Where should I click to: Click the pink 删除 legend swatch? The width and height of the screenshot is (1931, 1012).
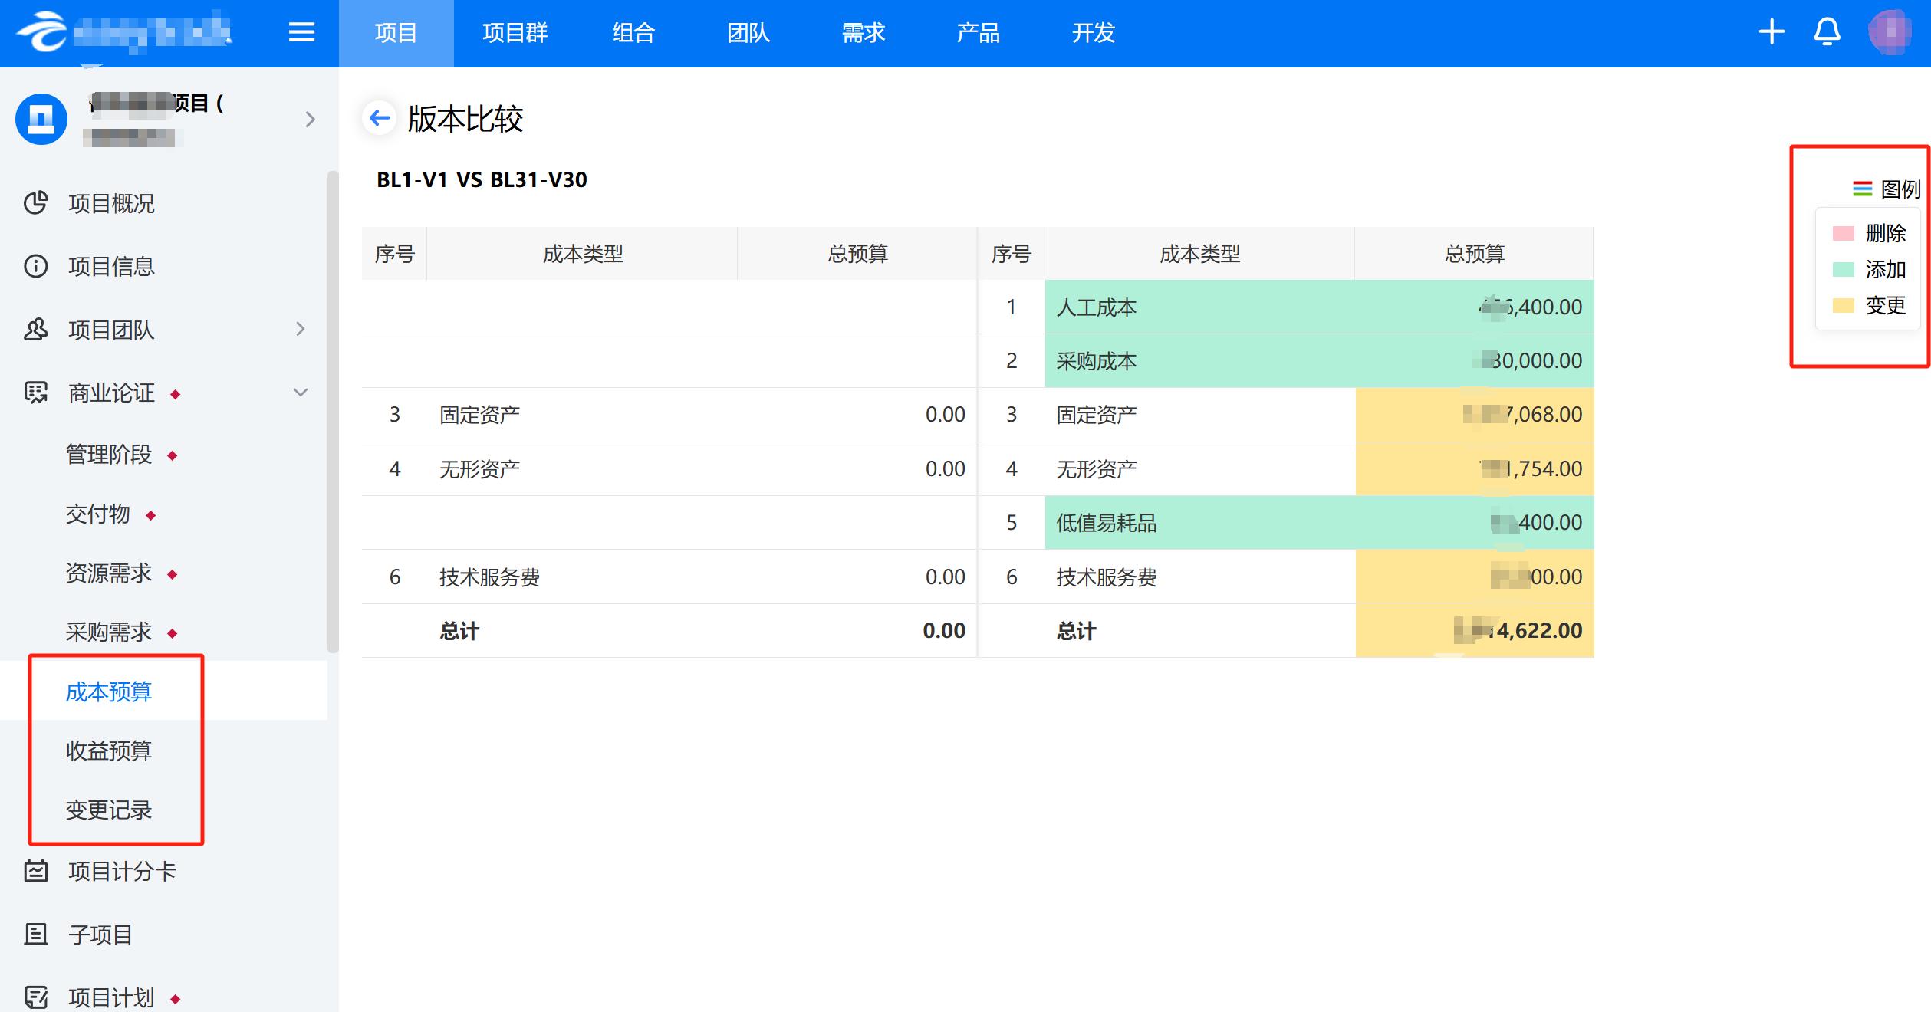(1843, 233)
